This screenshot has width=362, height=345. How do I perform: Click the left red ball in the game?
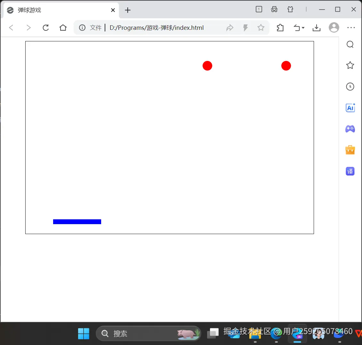point(207,66)
